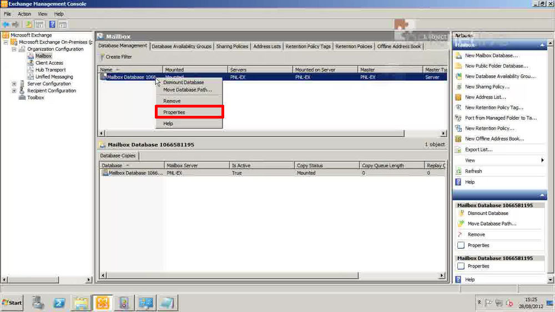Viewport: 555px width, 312px height.
Task: Expand the Recipient Configuration node
Action: (14, 91)
